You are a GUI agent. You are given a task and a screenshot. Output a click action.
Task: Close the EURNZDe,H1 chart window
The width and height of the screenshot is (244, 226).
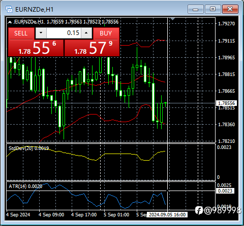(230, 9)
